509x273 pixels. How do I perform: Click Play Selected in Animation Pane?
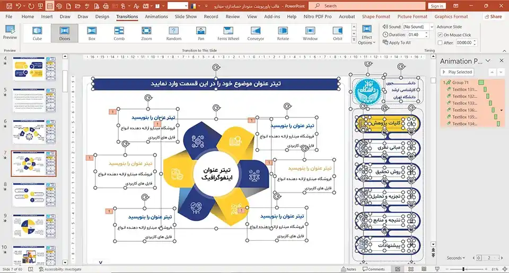[458, 72]
